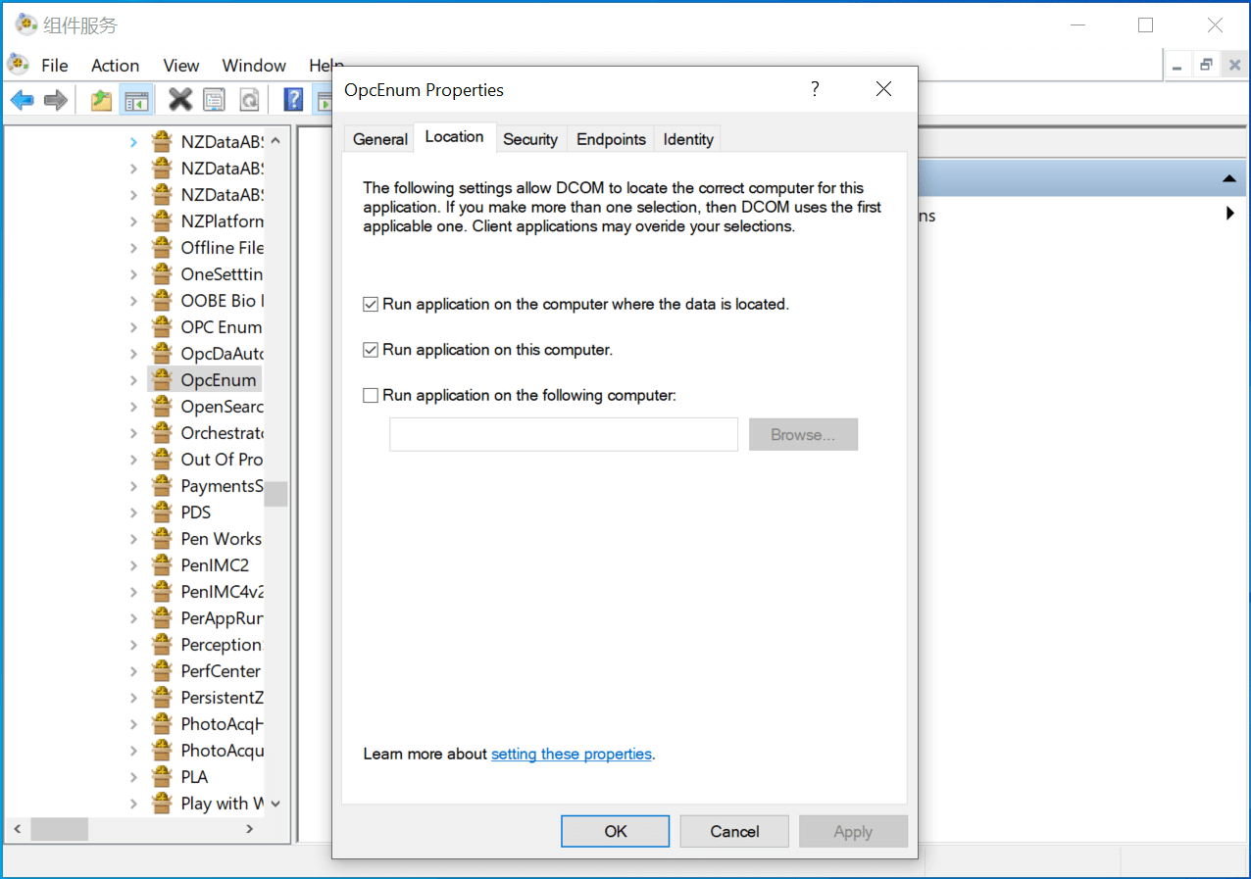Open Properties via toolbar icon
The height and width of the screenshot is (879, 1251).
click(215, 99)
